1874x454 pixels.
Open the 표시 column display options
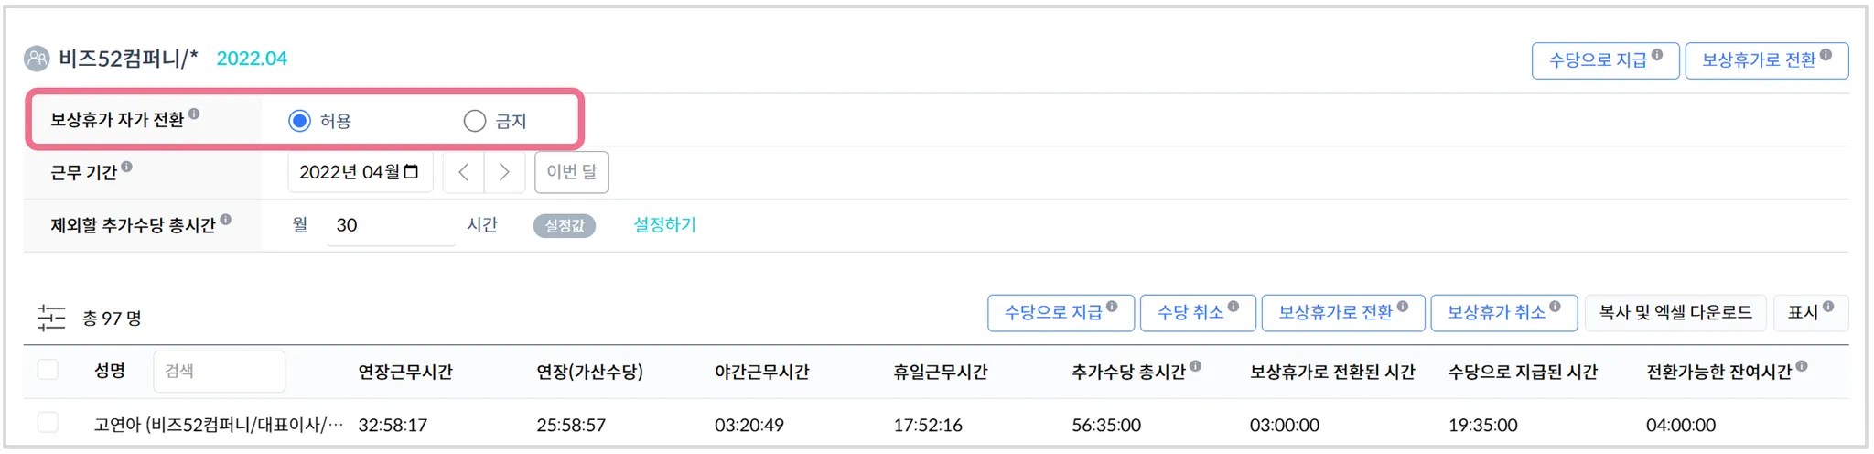tap(1810, 313)
